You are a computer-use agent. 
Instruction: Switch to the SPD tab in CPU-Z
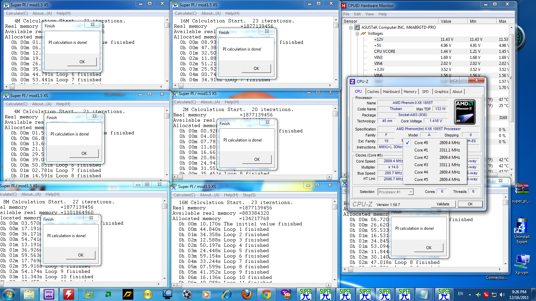(x=425, y=92)
